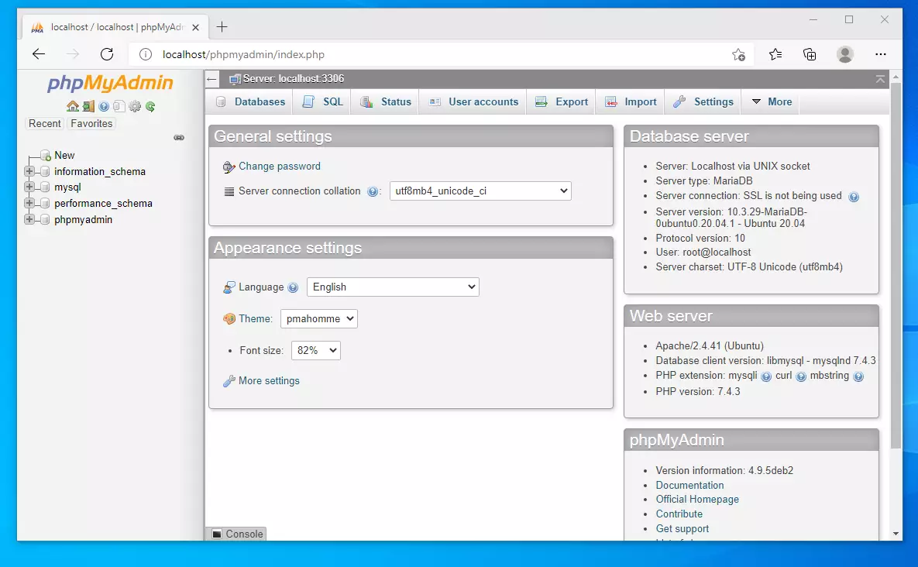The width and height of the screenshot is (918, 567).
Task: Click Server: localhost:3306 breadcrumb
Action: pos(294,79)
